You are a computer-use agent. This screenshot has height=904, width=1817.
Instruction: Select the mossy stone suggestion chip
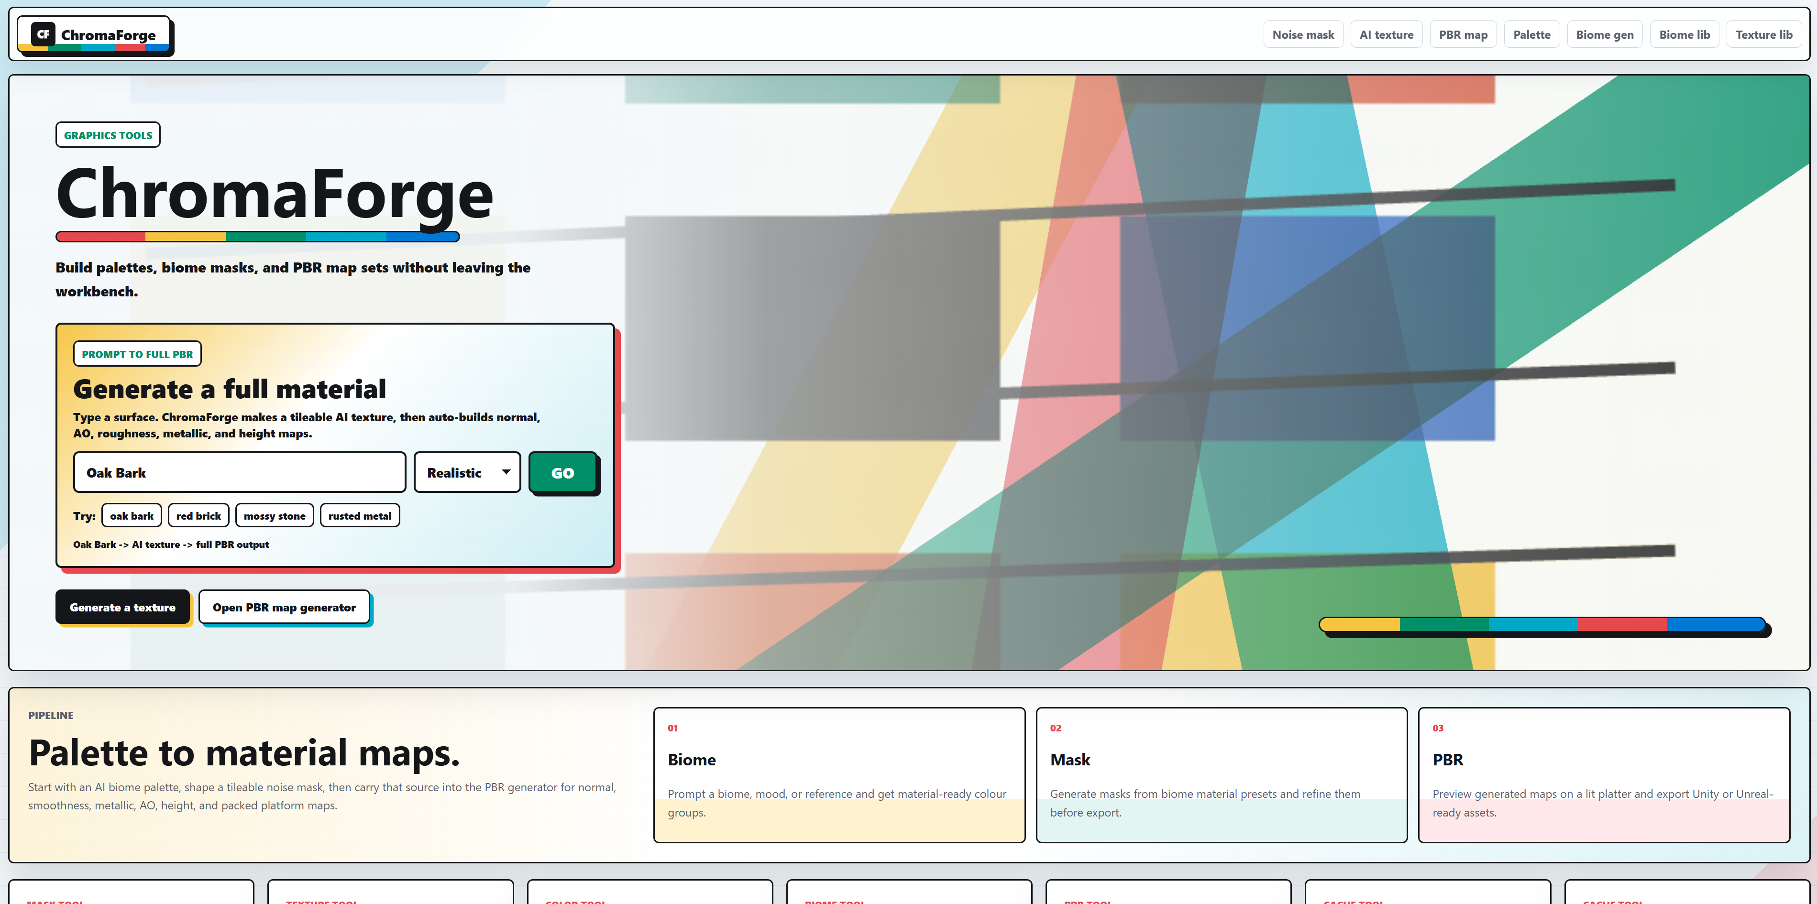click(x=275, y=515)
